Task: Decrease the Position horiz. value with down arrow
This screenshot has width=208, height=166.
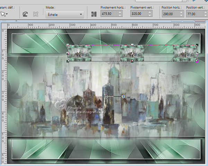Action: coord(182,16)
